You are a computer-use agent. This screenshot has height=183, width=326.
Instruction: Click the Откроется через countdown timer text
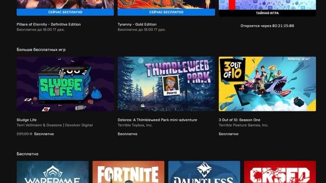[x=267, y=26]
